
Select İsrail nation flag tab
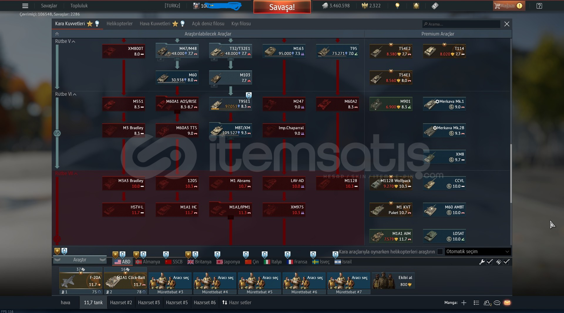(x=343, y=262)
